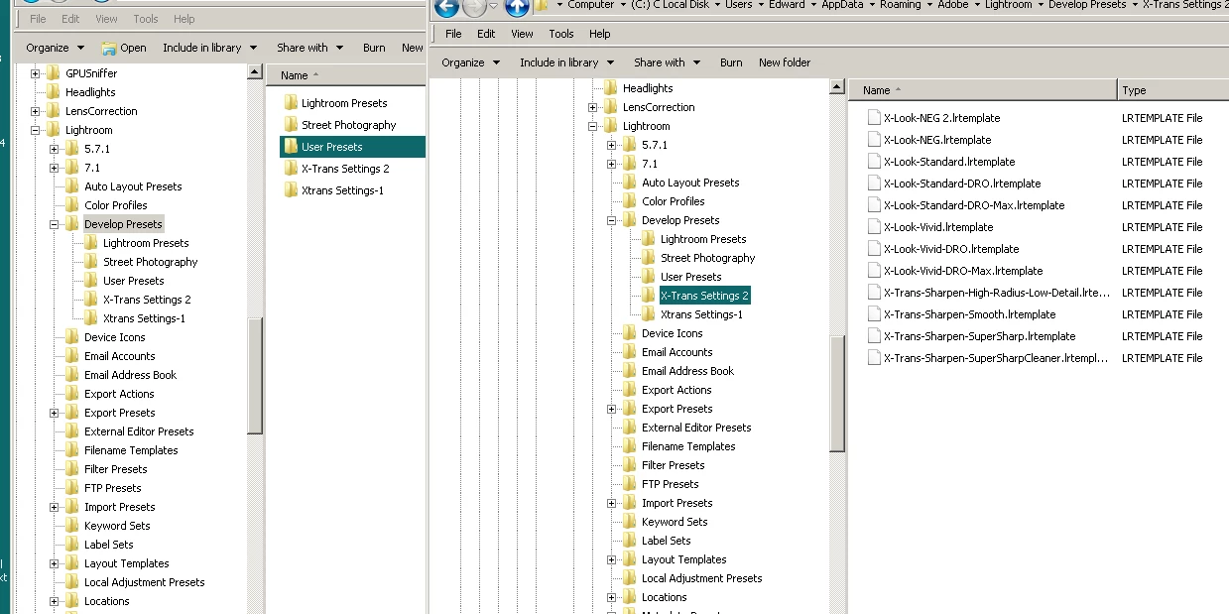The image size is (1229, 614).
Task: Select the X-Trans-Sharpen-Smooth.lrtemplate file icon
Action: point(874,314)
